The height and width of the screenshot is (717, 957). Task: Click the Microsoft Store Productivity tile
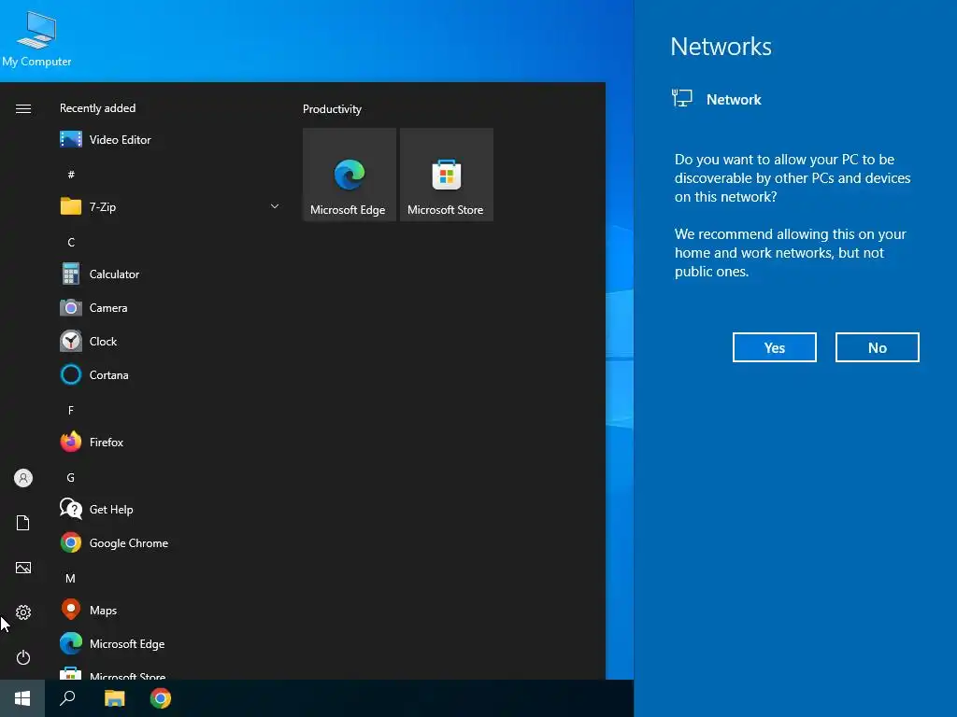(446, 175)
